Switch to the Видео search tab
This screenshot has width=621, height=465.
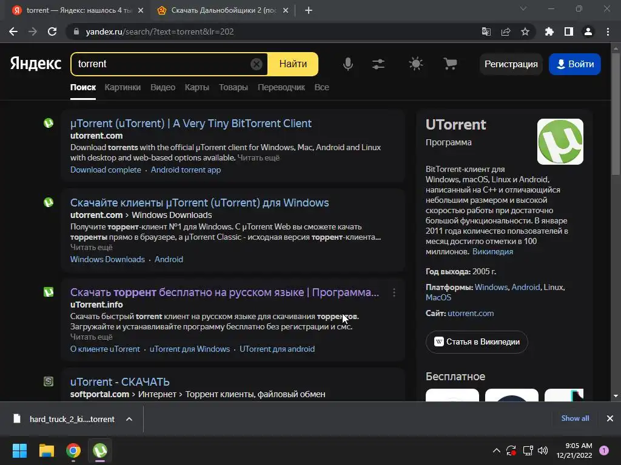163,87
